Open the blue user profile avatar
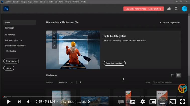 click(184, 9)
